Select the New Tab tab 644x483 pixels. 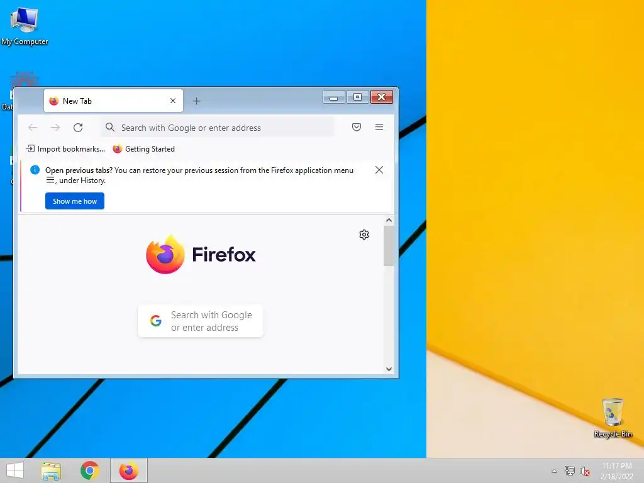pyautogui.click(x=113, y=101)
